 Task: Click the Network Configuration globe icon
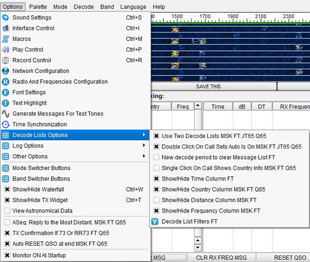(6, 71)
